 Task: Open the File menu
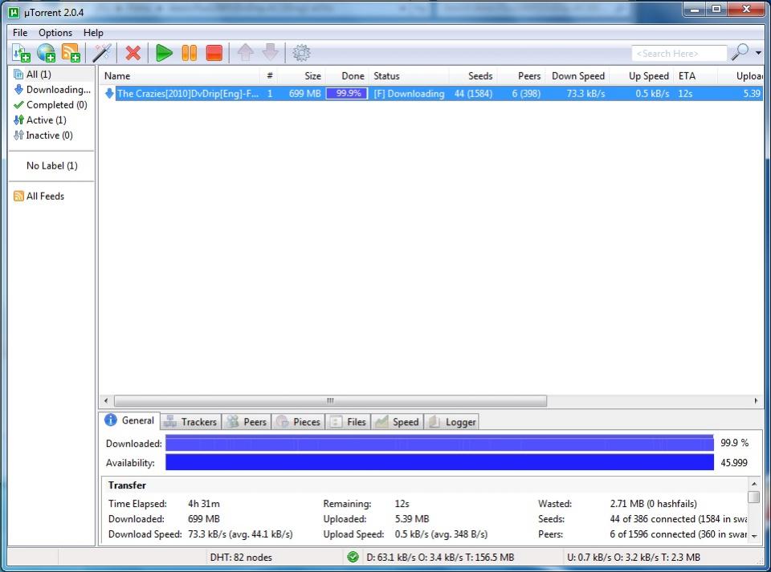[x=20, y=32]
